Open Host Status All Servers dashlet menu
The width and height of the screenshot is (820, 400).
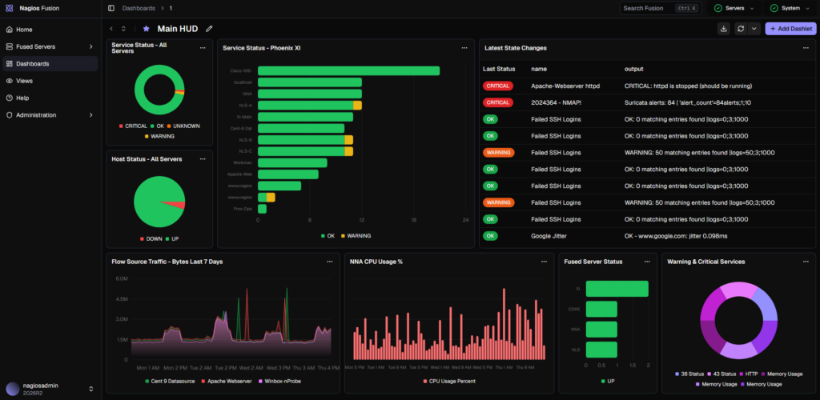click(203, 158)
